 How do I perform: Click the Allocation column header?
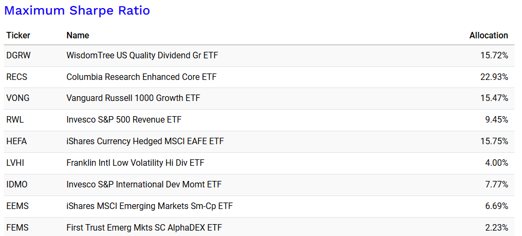[489, 36]
